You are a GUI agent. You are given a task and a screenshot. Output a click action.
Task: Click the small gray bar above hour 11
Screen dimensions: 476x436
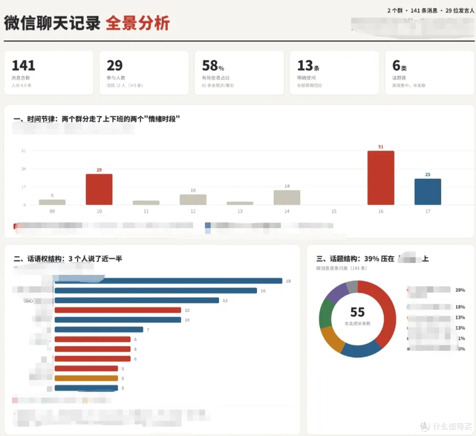point(146,203)
